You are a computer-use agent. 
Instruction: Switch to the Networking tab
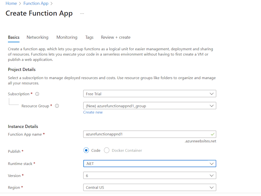tap(37, 37)
